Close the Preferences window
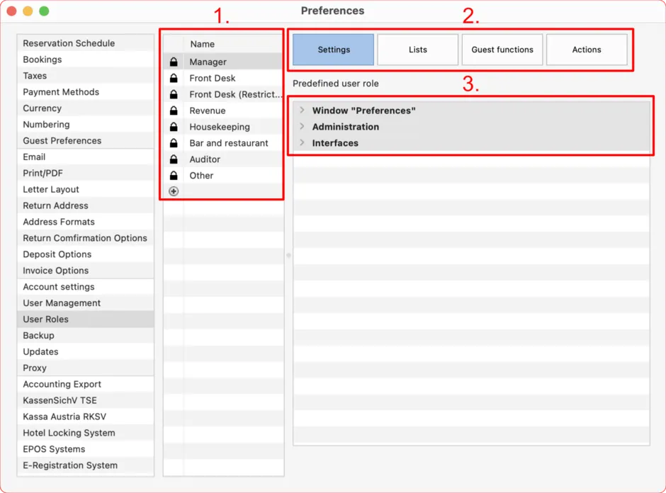The image size is (666, 493). point(11,11)
